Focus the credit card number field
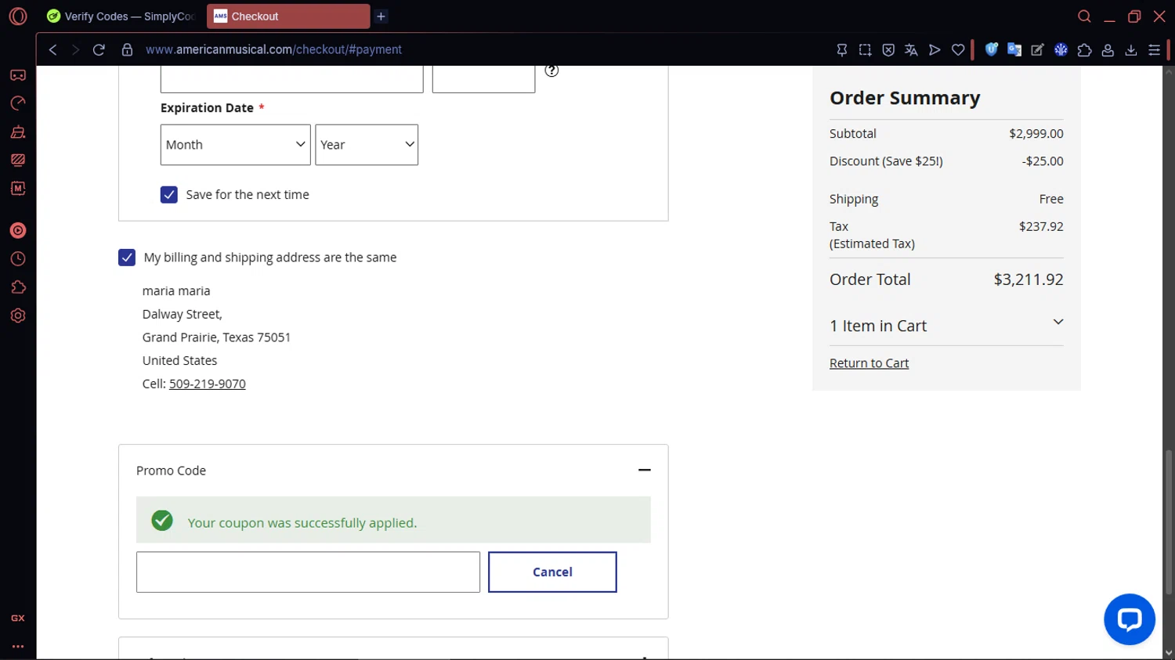1175x660 pixels. point(292,79)
